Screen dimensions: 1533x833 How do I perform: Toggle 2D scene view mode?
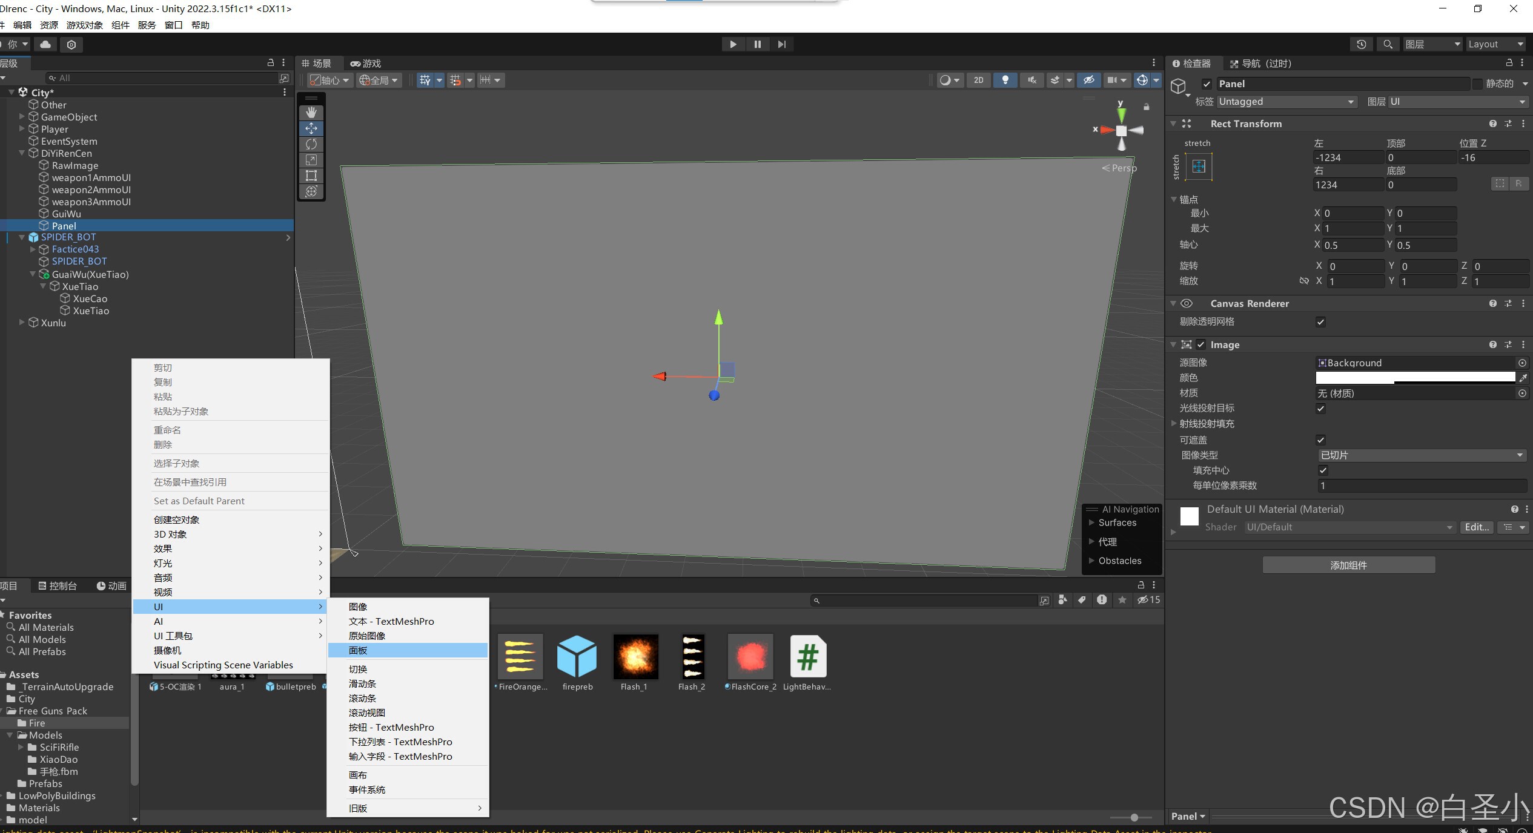[x=978, y=80]
